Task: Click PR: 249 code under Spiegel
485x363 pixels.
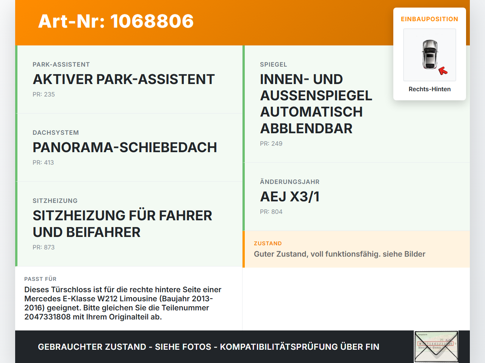Action: coord(271,143)
